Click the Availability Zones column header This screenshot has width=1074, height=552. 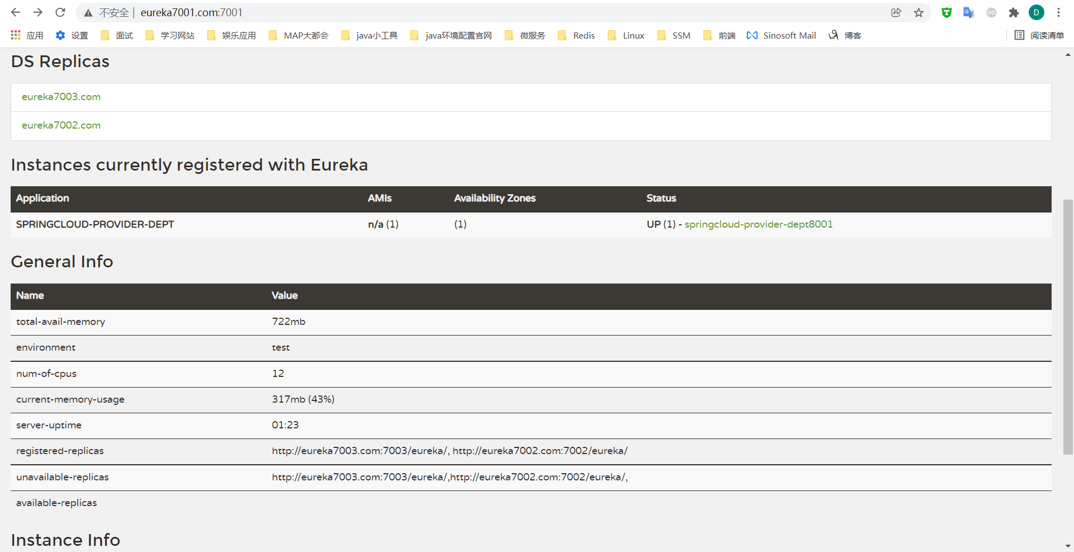pos(494,198)
